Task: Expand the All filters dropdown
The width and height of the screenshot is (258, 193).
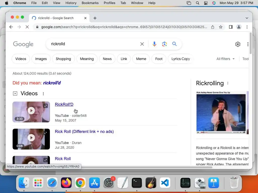Action: coord(225,59)
